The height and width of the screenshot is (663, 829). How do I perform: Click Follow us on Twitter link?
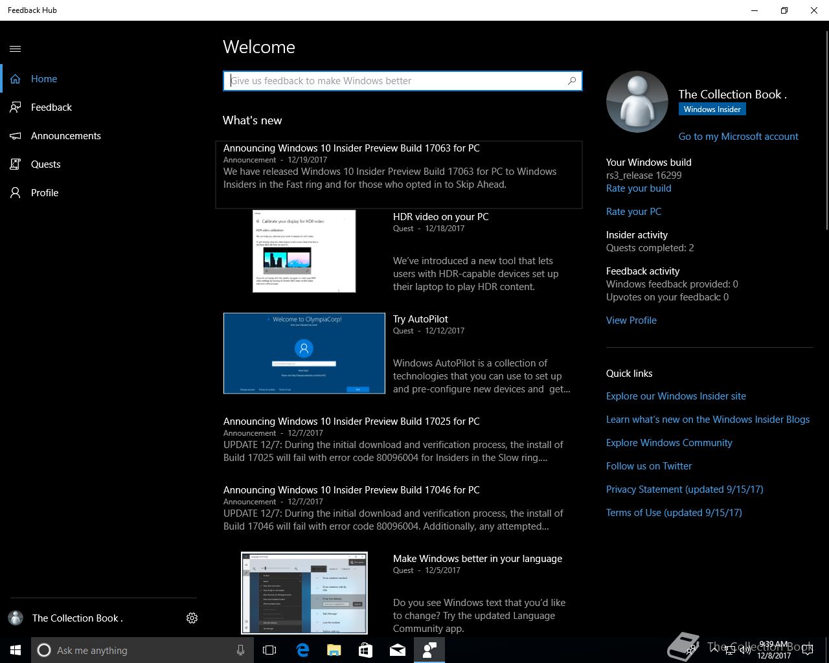(x=649, y=466)
